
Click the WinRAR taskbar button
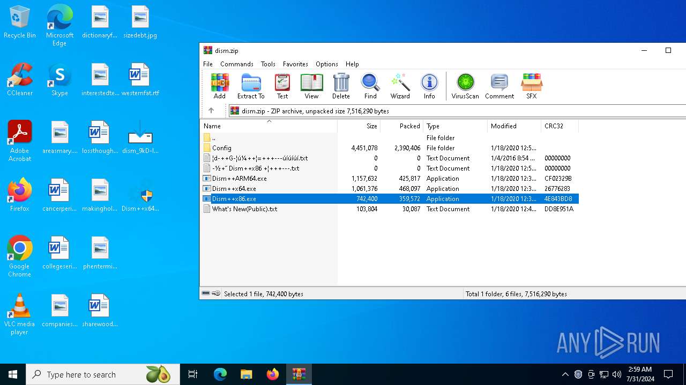pyautogui.click(x=299, y=374)
